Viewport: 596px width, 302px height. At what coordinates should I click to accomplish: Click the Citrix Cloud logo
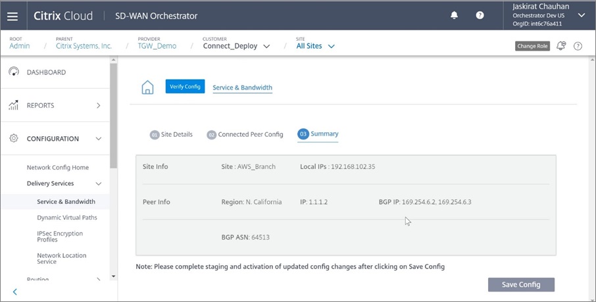(x=63, y=16)
